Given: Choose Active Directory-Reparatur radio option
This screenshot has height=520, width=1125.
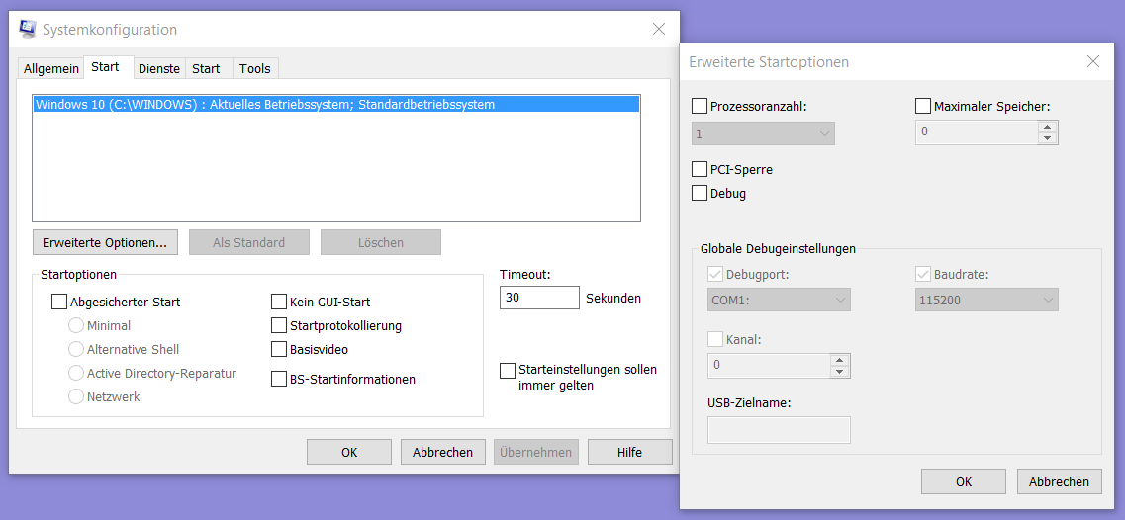Looking at the screenshot, I should point(75,373).
